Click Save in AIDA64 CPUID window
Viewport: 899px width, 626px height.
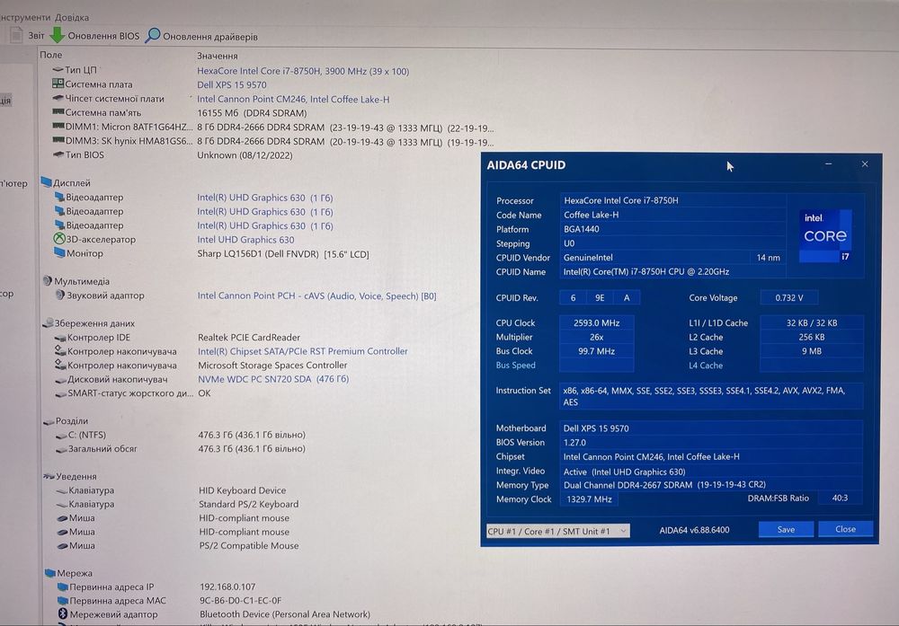[x=786, y=529]
